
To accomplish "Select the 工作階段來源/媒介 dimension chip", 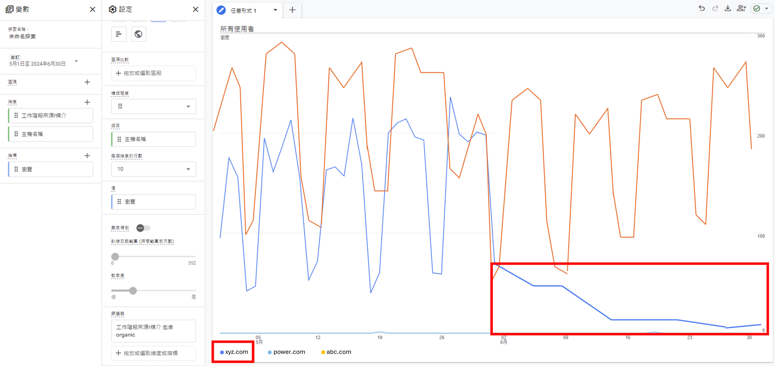I will pyautogui.click(x=50, y=116).
